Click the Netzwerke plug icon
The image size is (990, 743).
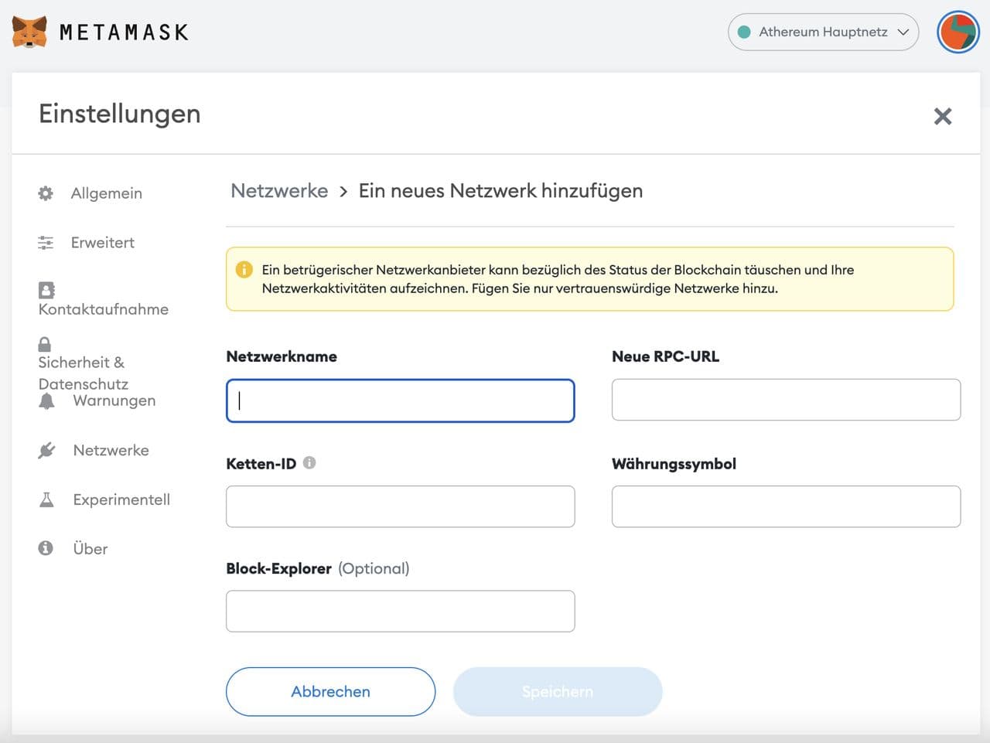click(x=46, y=450)
